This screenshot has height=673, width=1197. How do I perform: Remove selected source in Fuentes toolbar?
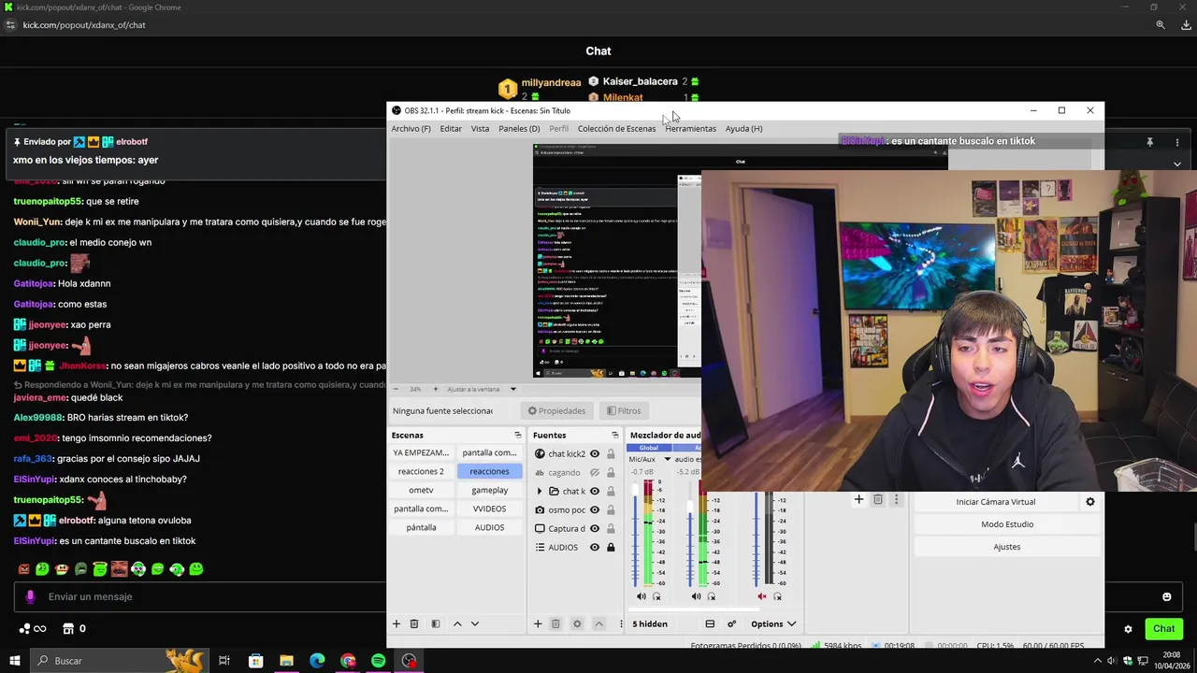pyautogui.click(x=555, y=623)
